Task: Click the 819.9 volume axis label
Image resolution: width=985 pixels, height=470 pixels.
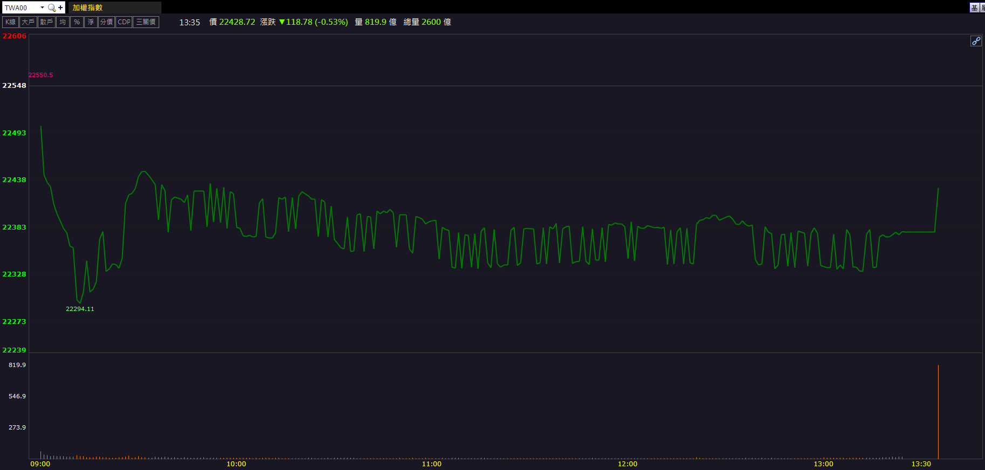Action: point(17,365)
